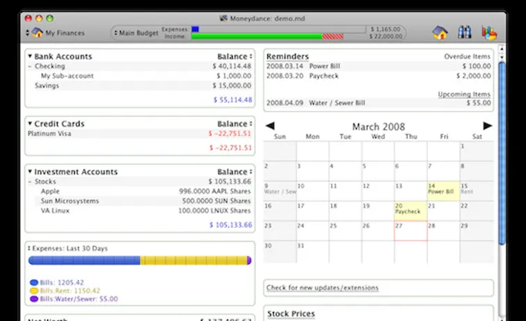Go to previous month in calendar
This screenshot has width=526, height=321.
coord(270,126)
